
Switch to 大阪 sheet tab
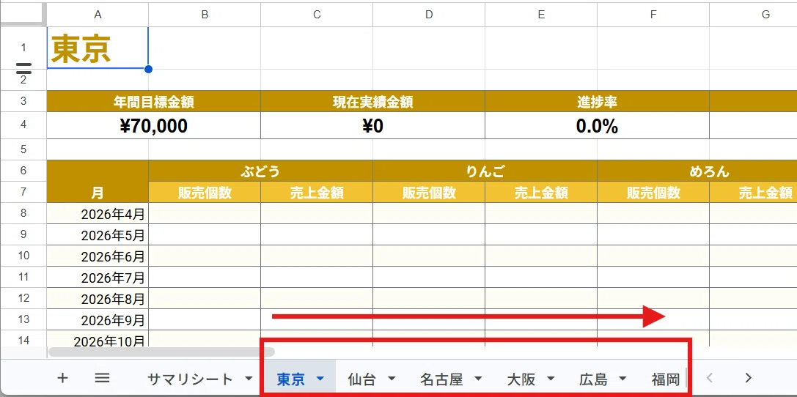click(521, 378)
